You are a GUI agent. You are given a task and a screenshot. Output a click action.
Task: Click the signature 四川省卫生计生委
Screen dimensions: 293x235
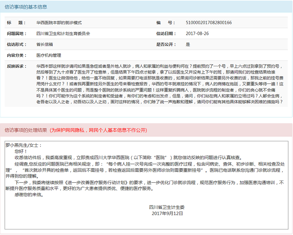click(x=167, y=207)
